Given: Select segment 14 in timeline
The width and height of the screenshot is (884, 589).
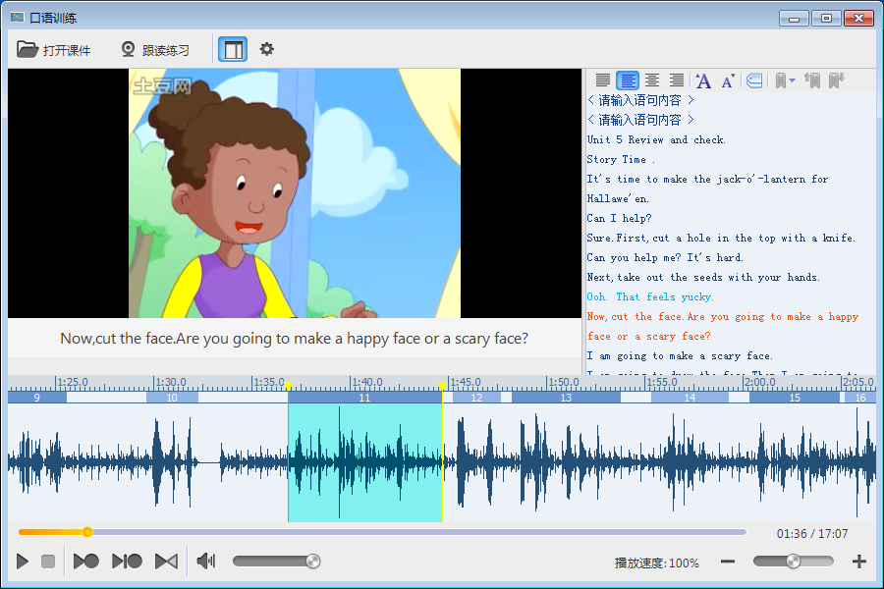Looking at the screenshot, I should point(690,398).
